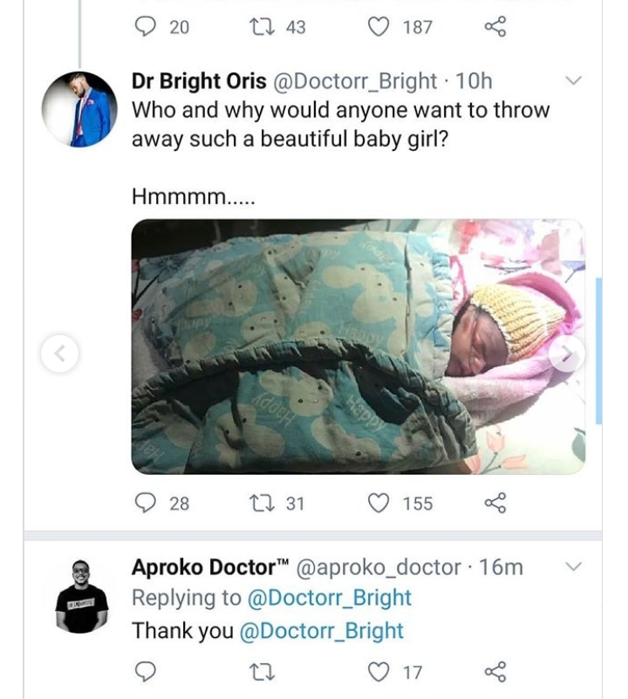
Task: Reply to Dr Bright Oris's tweet
Action: (x=147, y=504)
